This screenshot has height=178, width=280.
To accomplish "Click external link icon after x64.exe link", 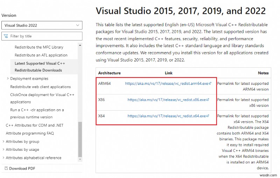I will coord(208,116).
